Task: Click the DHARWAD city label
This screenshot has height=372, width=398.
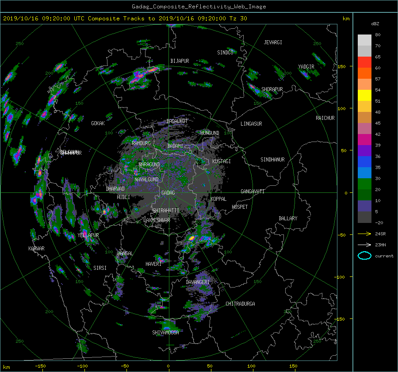Action: [115, 189]
